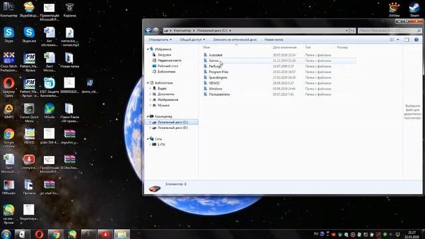Expand the Видео library node

(x=151, y=88)
